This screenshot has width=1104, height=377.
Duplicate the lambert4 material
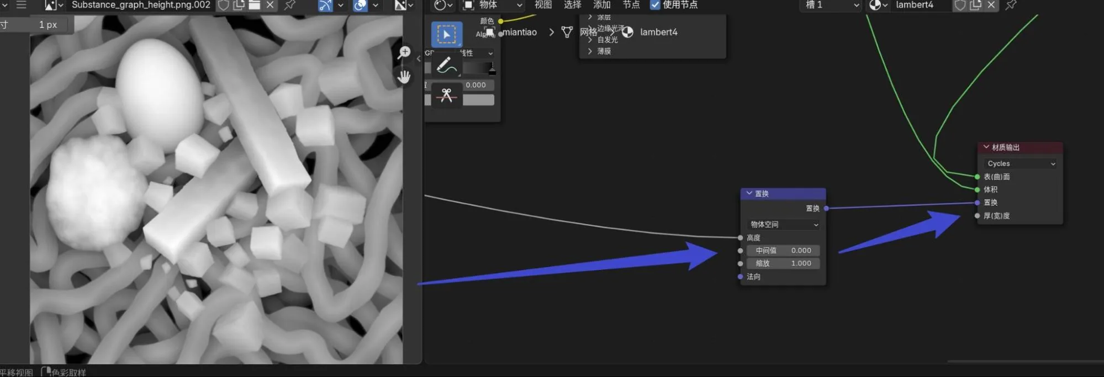coord(976,5)
